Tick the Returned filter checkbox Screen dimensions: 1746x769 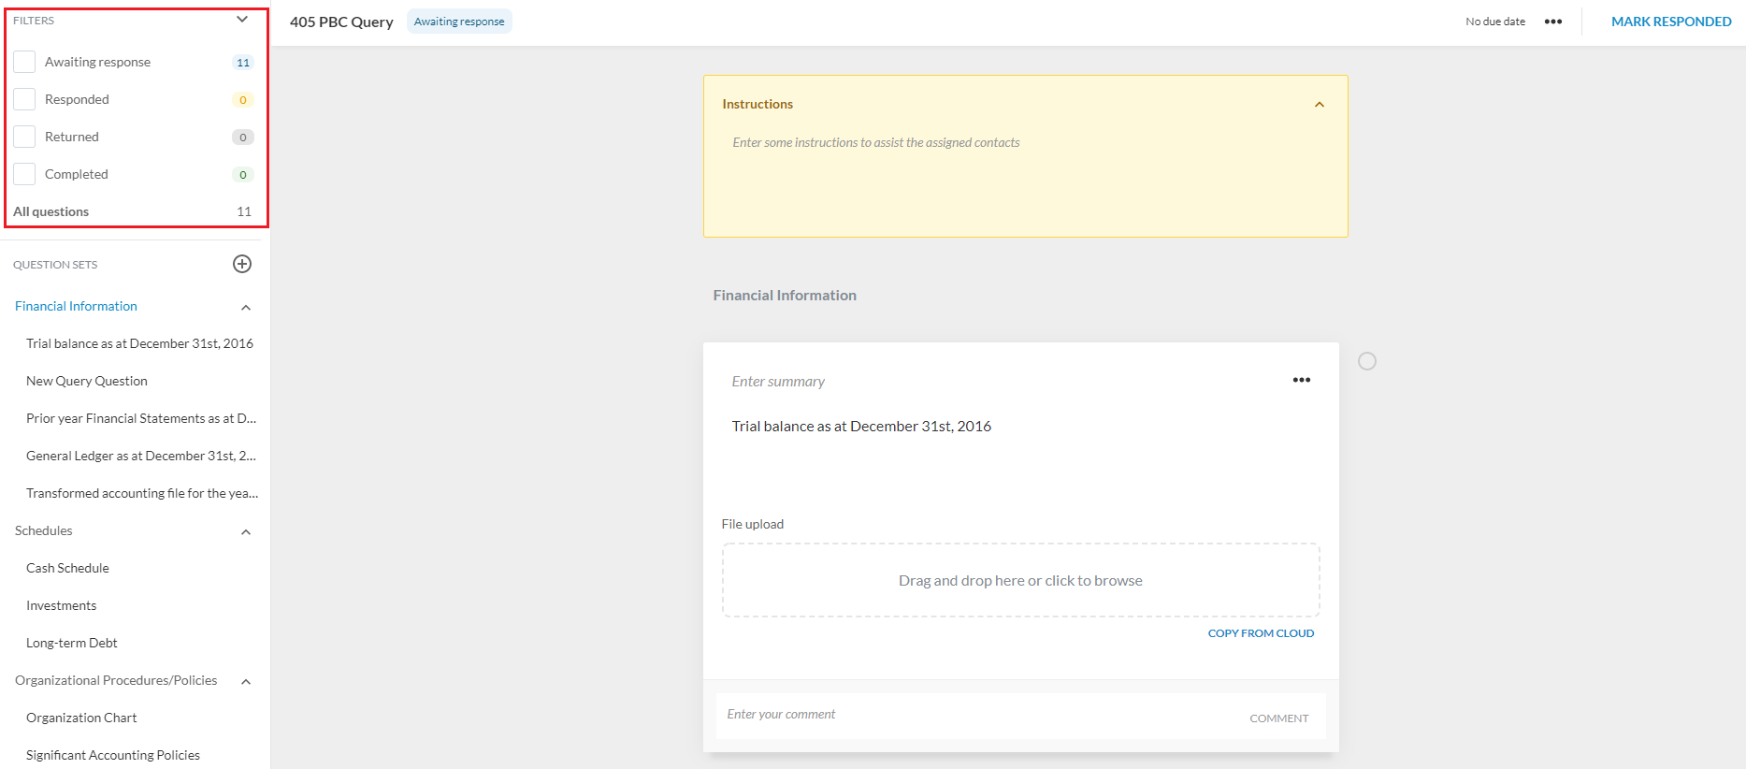(24, 137)
